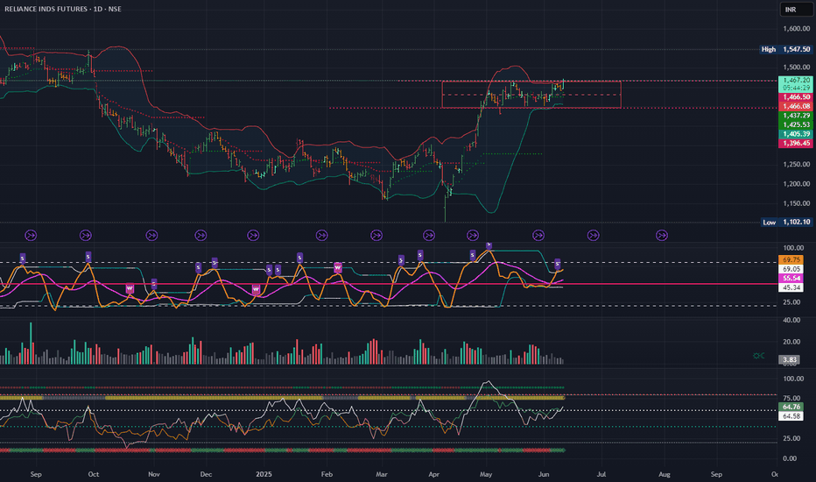The height and width of the screenshot is (482, 816).
Task: Click the green 1,437.29 price label
Action: click(796, 116)
